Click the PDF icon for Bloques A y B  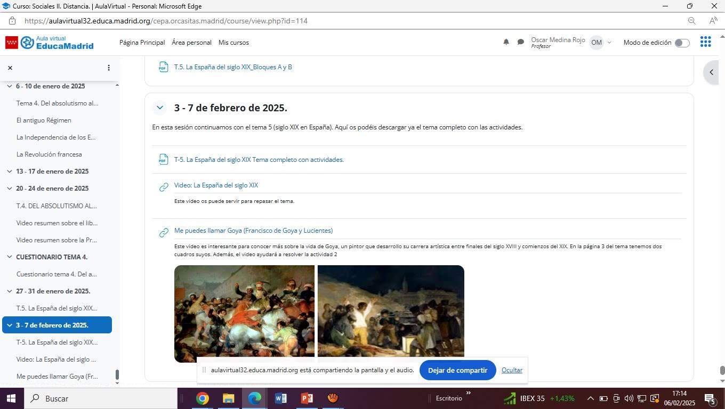pos(163,67)
